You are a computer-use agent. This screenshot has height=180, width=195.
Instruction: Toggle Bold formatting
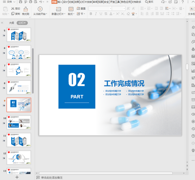(91, 14)
